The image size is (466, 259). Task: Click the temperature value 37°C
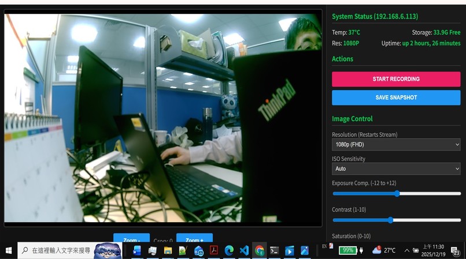point(354,32)
